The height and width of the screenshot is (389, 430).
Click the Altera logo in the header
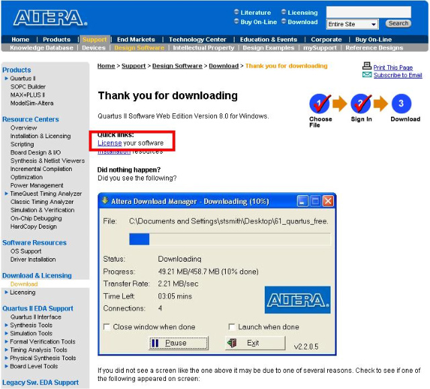(x=50, y=17)
